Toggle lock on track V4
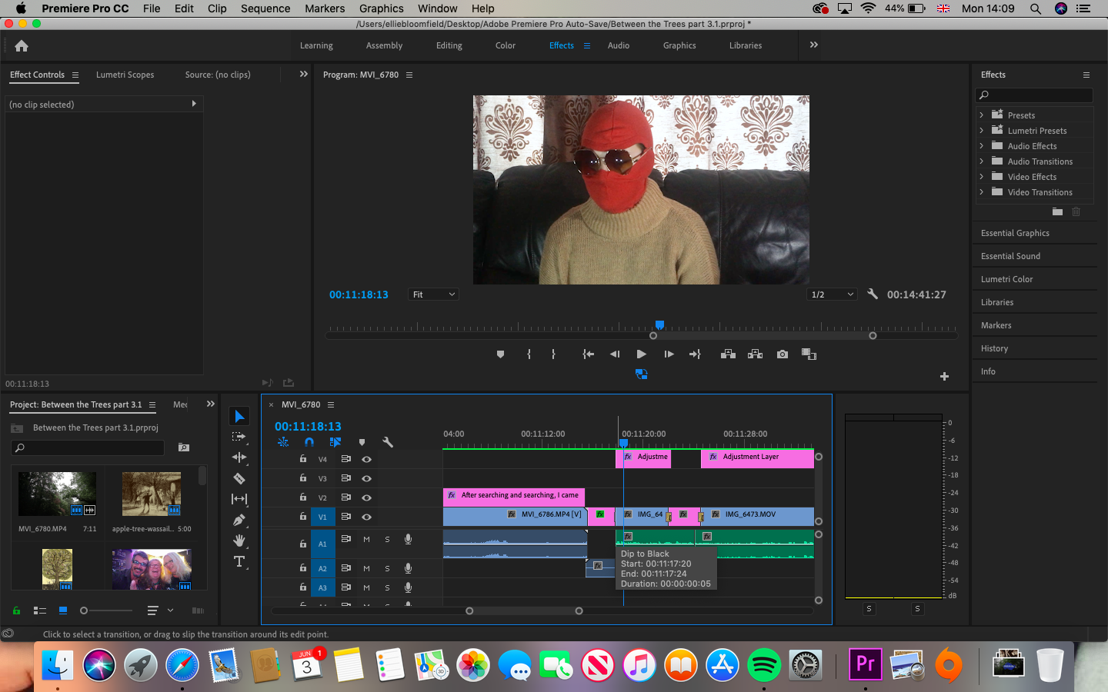 [x=303, y=458]
